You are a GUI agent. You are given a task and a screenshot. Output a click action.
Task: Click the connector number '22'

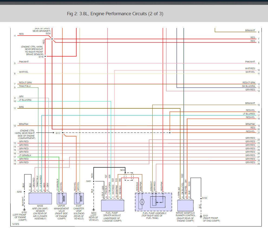tap(259, 140)
